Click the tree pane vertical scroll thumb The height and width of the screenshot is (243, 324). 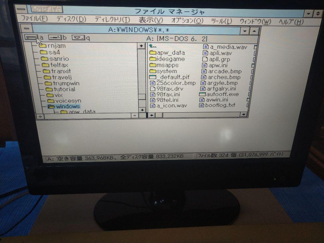click(x=142, y=97)
